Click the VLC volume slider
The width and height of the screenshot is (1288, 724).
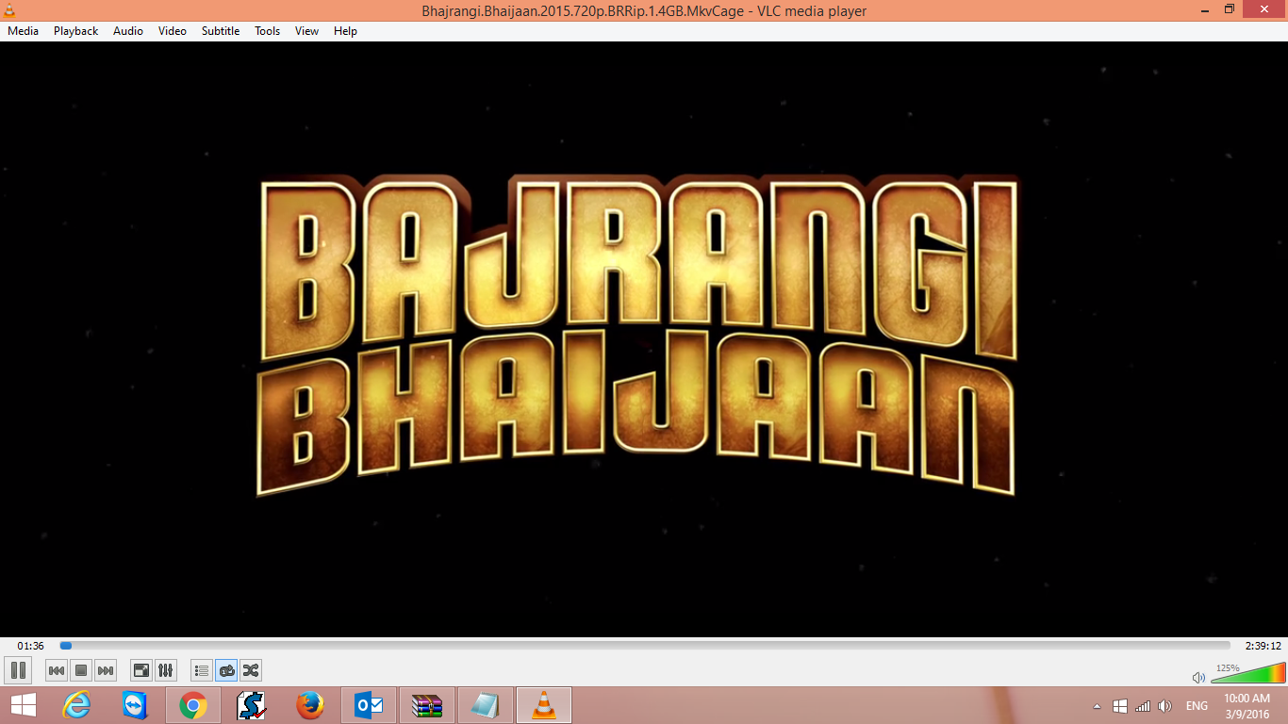1247,673
